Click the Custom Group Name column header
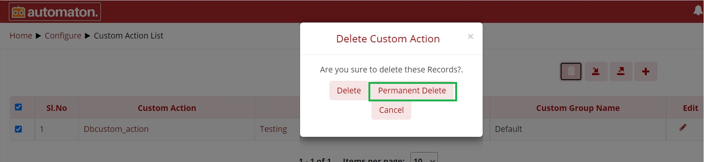The width and height of the screenshot is (704, 162). [578, 108]
